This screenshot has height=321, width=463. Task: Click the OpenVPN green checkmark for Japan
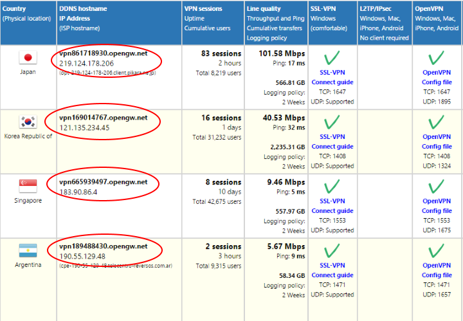[437, 59]
